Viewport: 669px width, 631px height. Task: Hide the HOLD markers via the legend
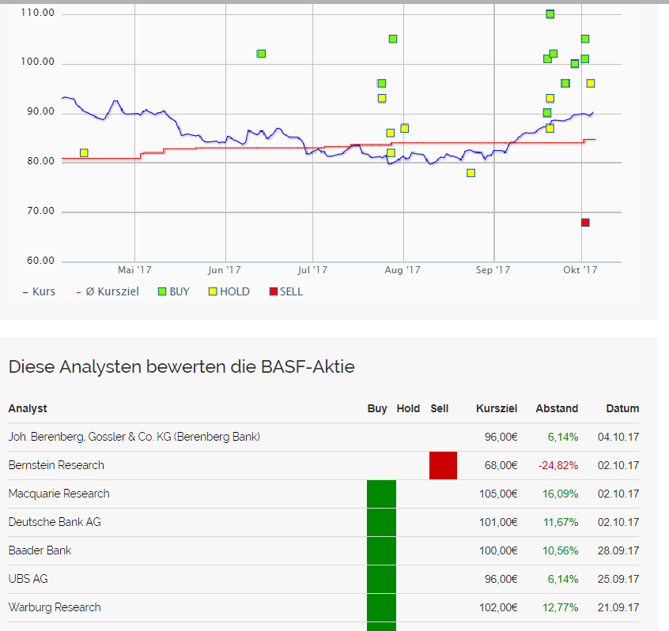(229, 292)
